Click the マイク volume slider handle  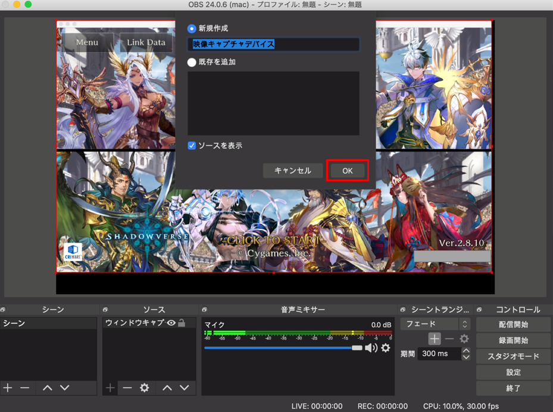click(x=357, y=348)
